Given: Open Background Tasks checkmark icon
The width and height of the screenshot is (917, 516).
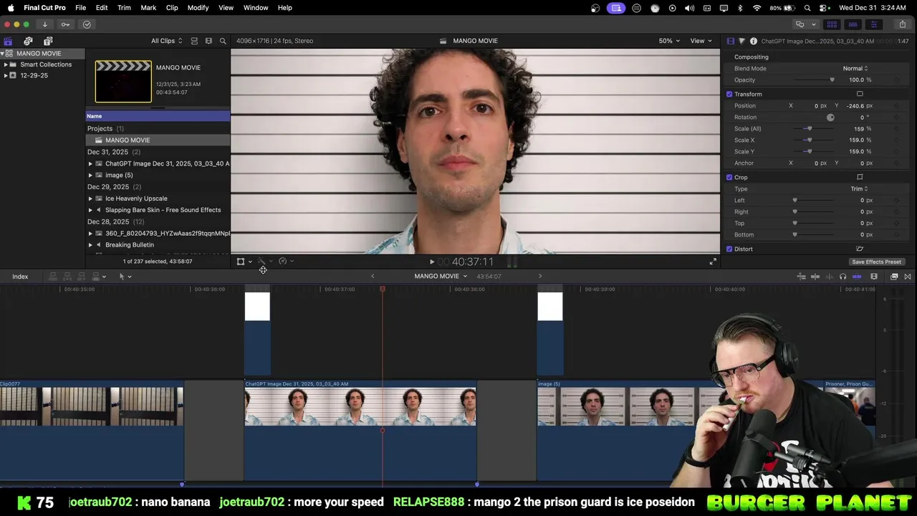Looking at the screenshot, I should pyautogui.click(x=87, y=24).
